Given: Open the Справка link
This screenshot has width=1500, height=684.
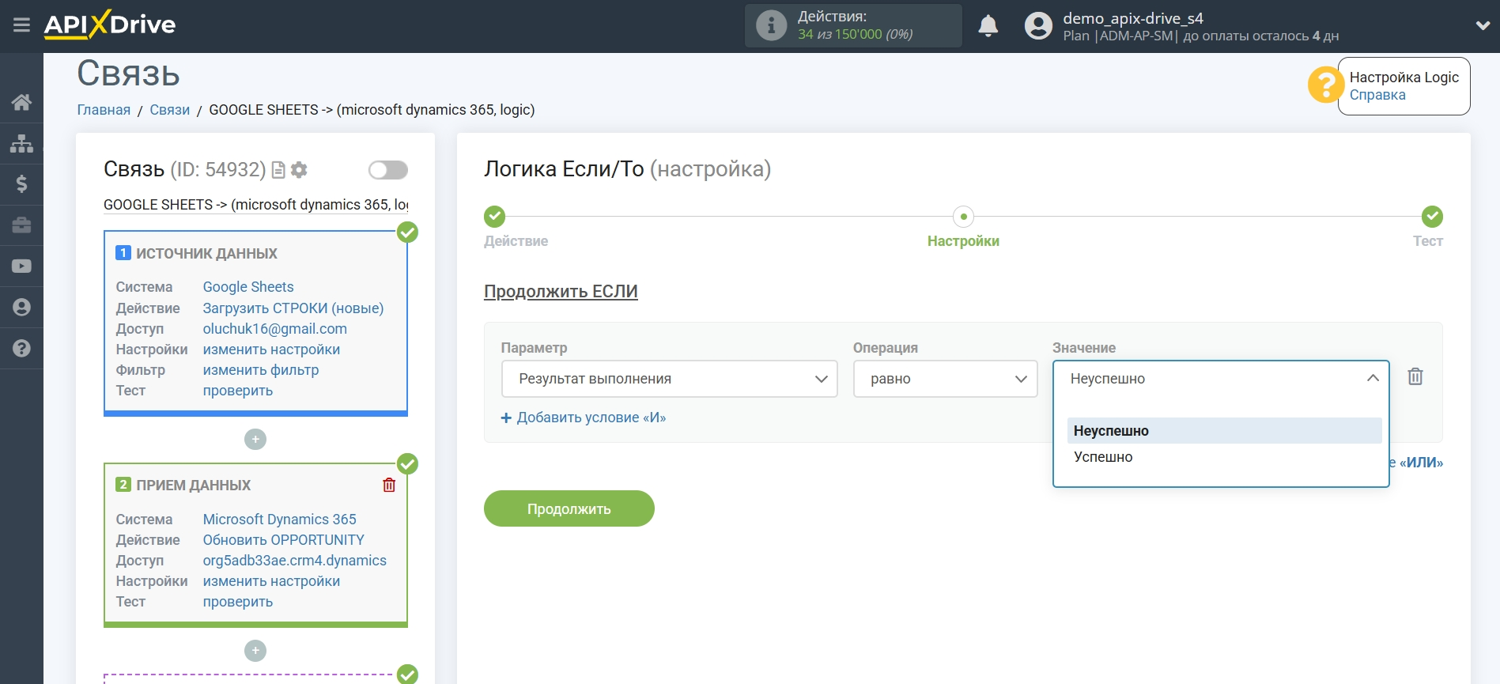Looking at the screenshot, I should coord(1377,95).
